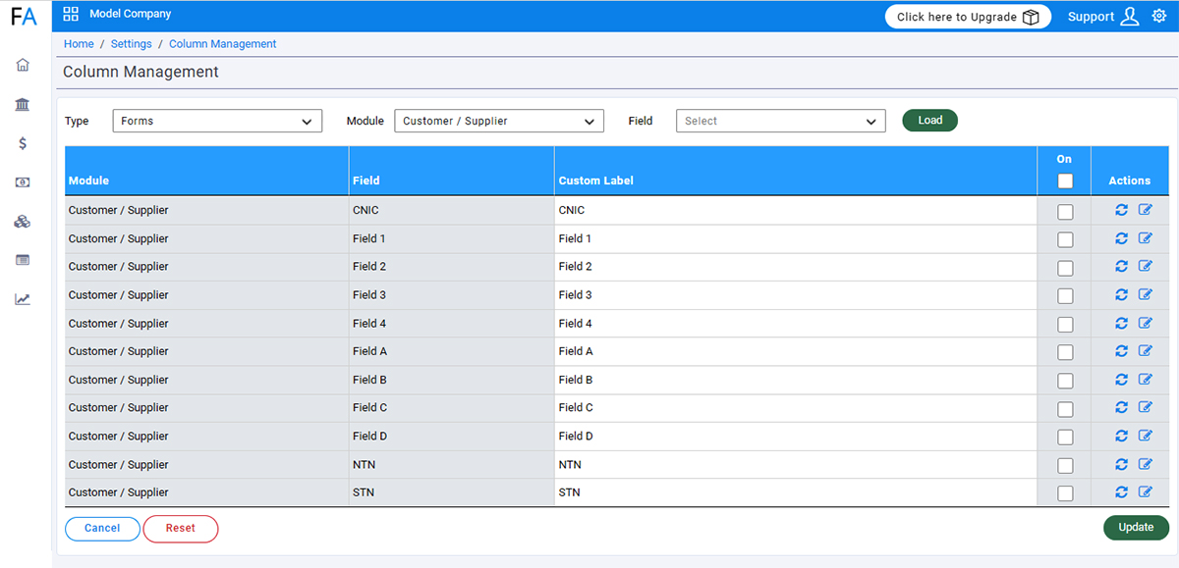1179x568 pixels.
Task: Click the Load button
Action: (x=930, y=121)
